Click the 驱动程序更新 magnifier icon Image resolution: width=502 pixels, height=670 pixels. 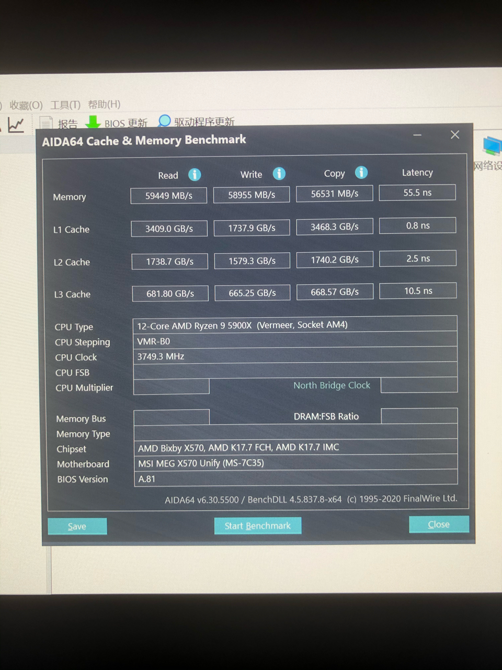coord(164,120)
